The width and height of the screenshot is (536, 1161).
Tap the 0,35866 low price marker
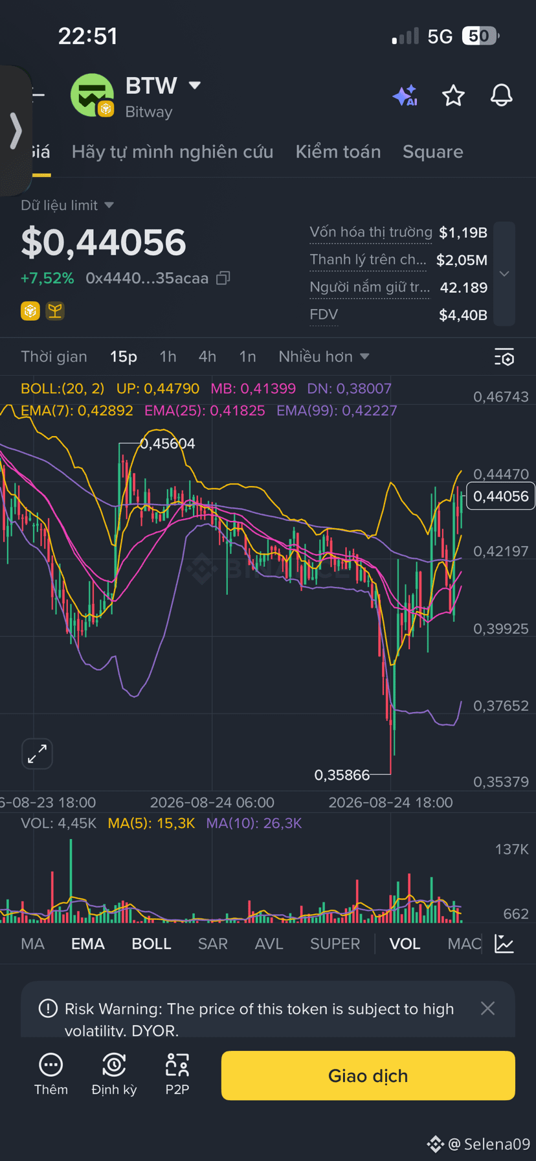click(342, 775)
